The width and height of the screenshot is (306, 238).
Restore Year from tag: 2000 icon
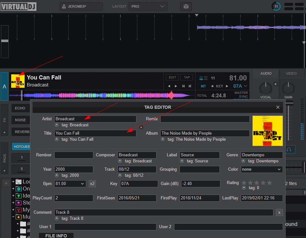(x=57, y=175)
